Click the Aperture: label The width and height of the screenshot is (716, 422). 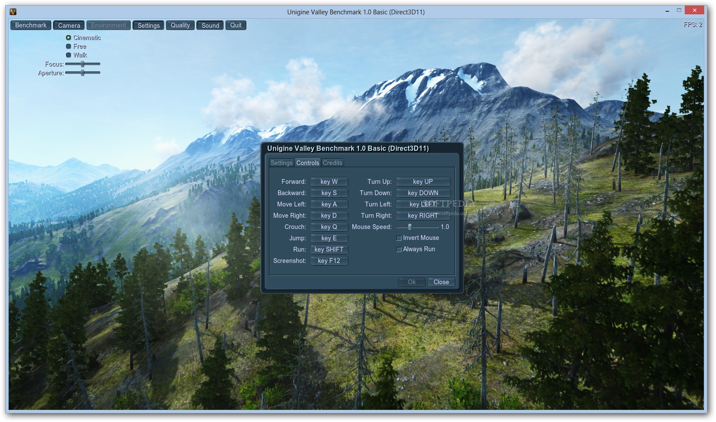[51, 73]
